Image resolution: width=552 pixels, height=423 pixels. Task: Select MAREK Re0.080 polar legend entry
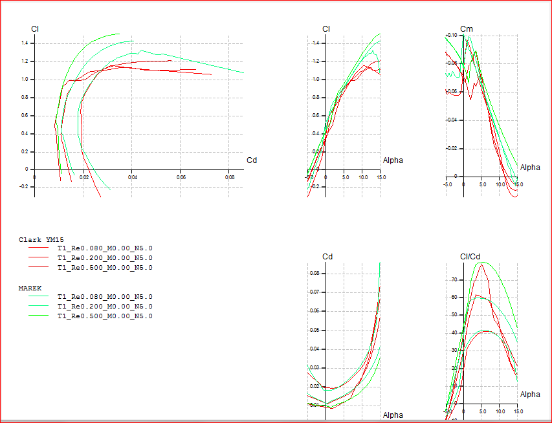(105, 297)
